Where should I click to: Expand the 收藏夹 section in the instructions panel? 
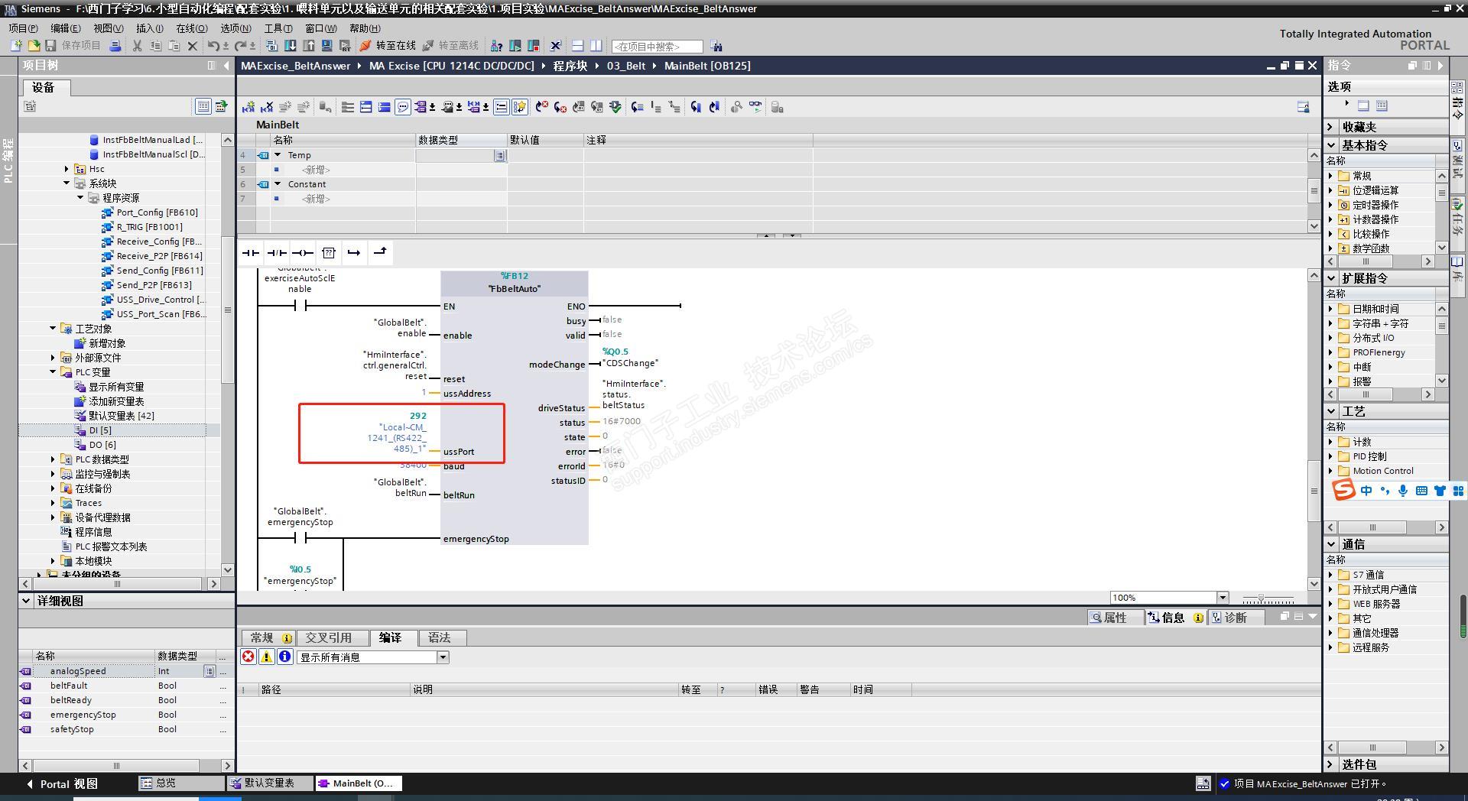pyautogui.click(x=1330, y=127)
